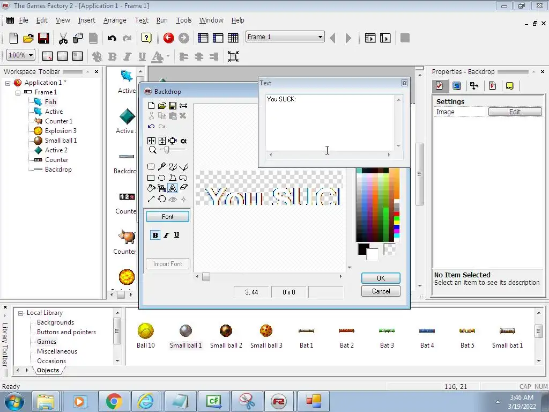Select Explosion 3 in workspace tree

click(x=60, y=131)
